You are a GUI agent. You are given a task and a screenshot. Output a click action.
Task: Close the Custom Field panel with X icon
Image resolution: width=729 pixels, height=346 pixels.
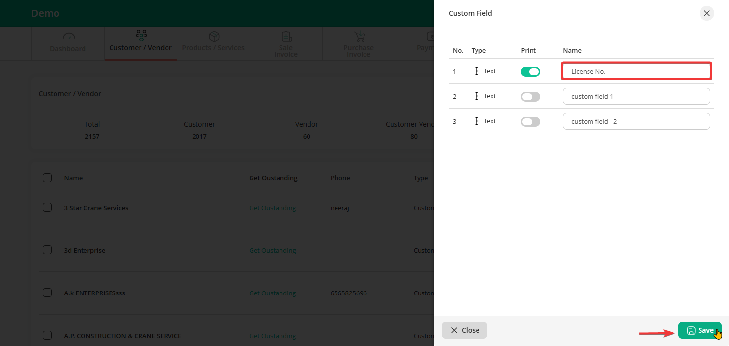tap(706, 13)
